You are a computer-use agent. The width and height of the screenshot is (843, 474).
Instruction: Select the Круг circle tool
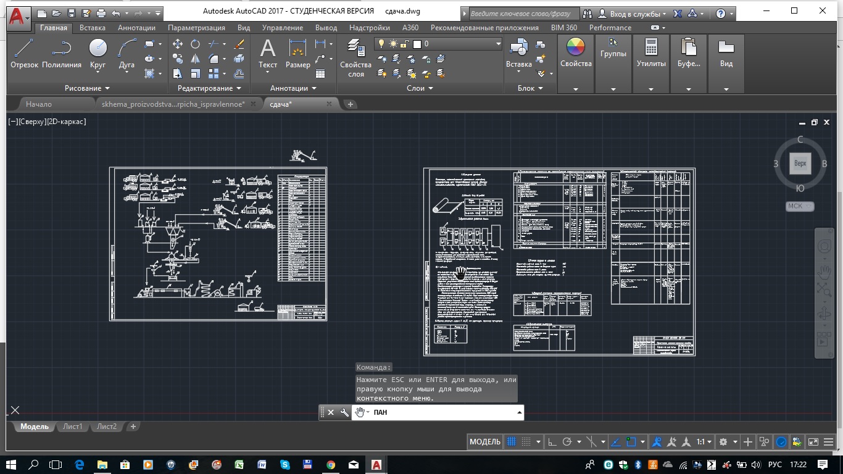click(x=98, y=53)
